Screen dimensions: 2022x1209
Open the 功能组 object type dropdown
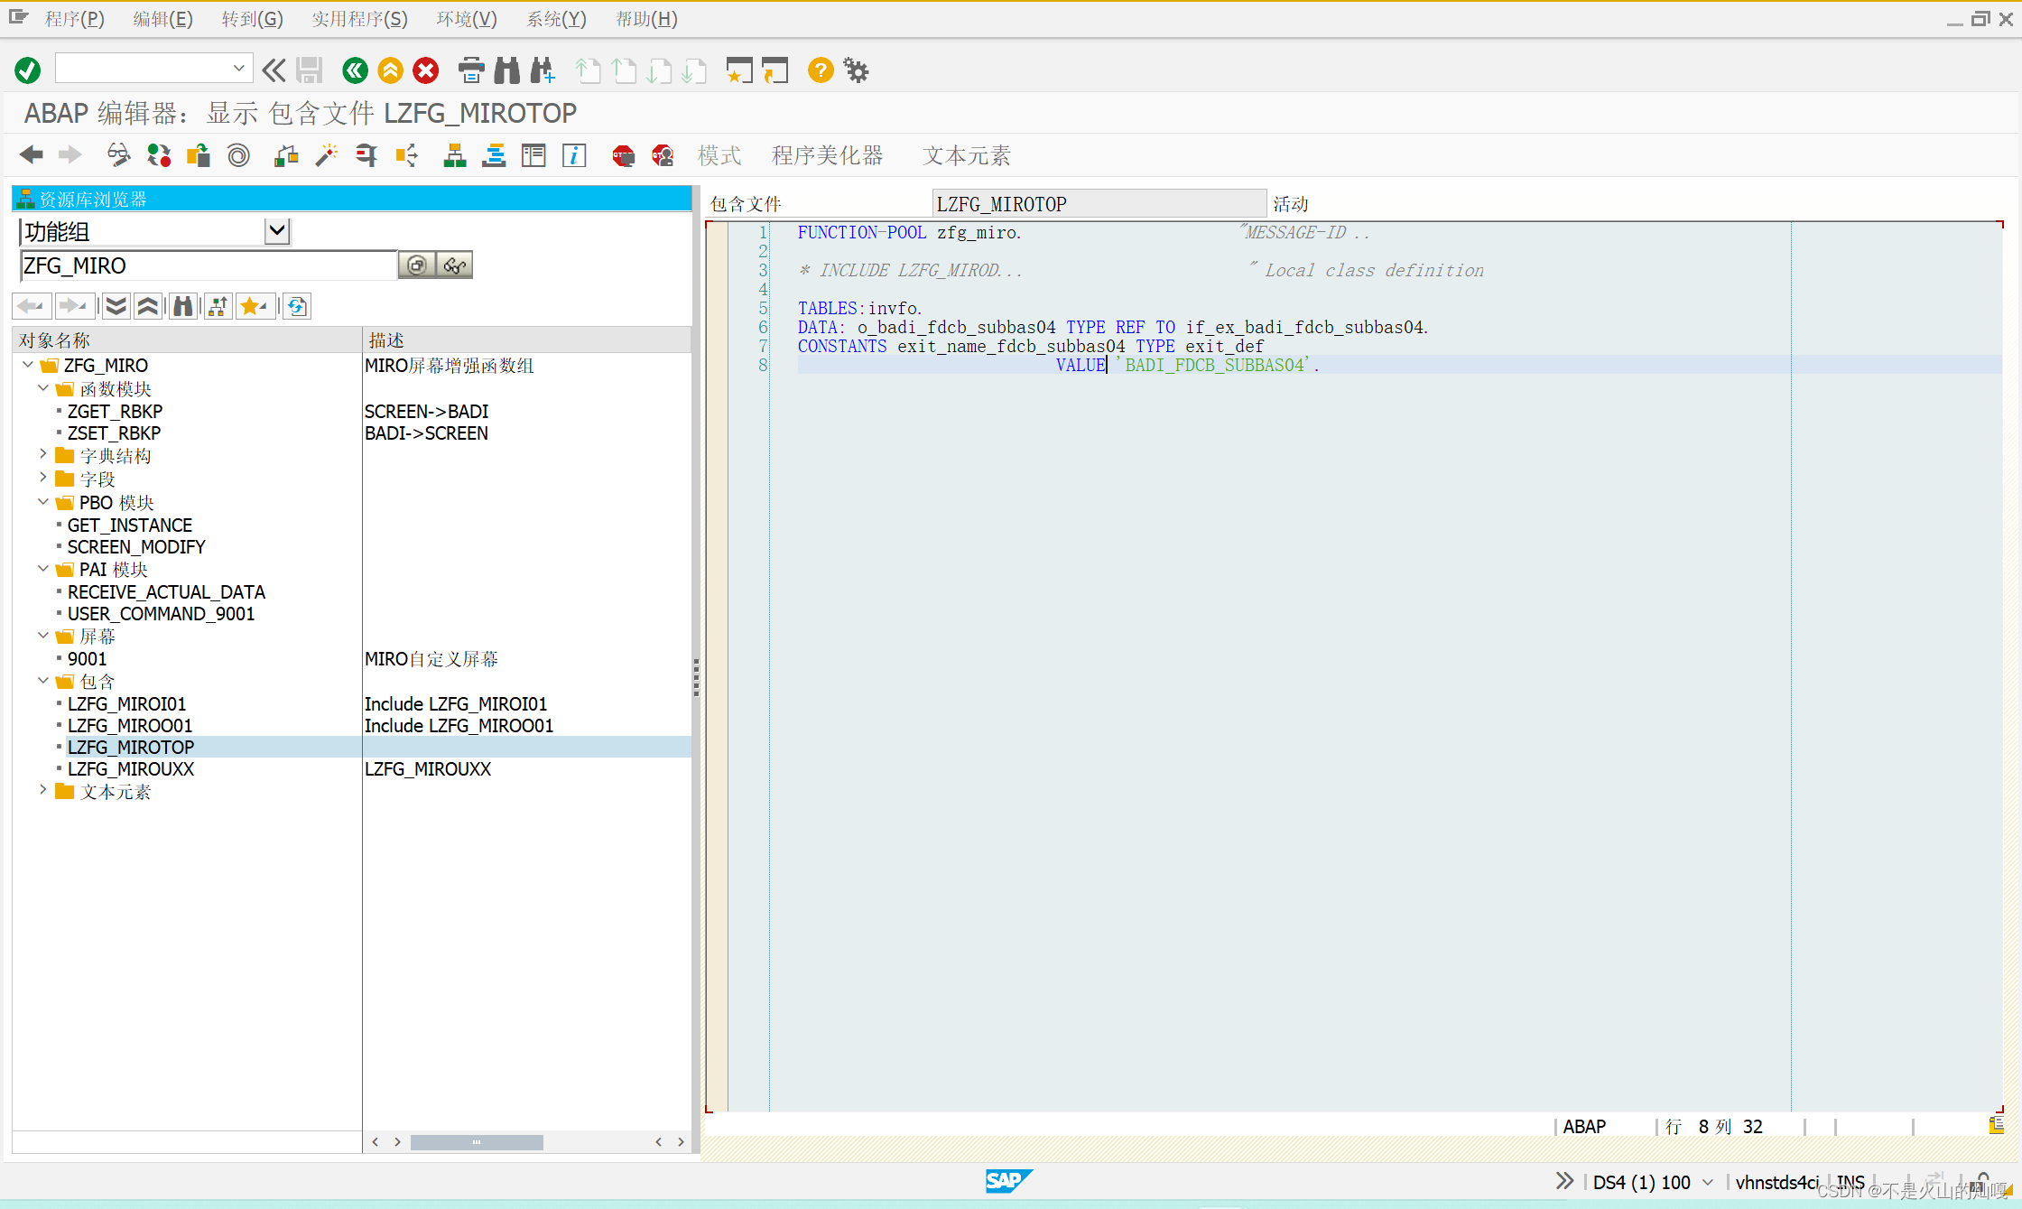277,231
